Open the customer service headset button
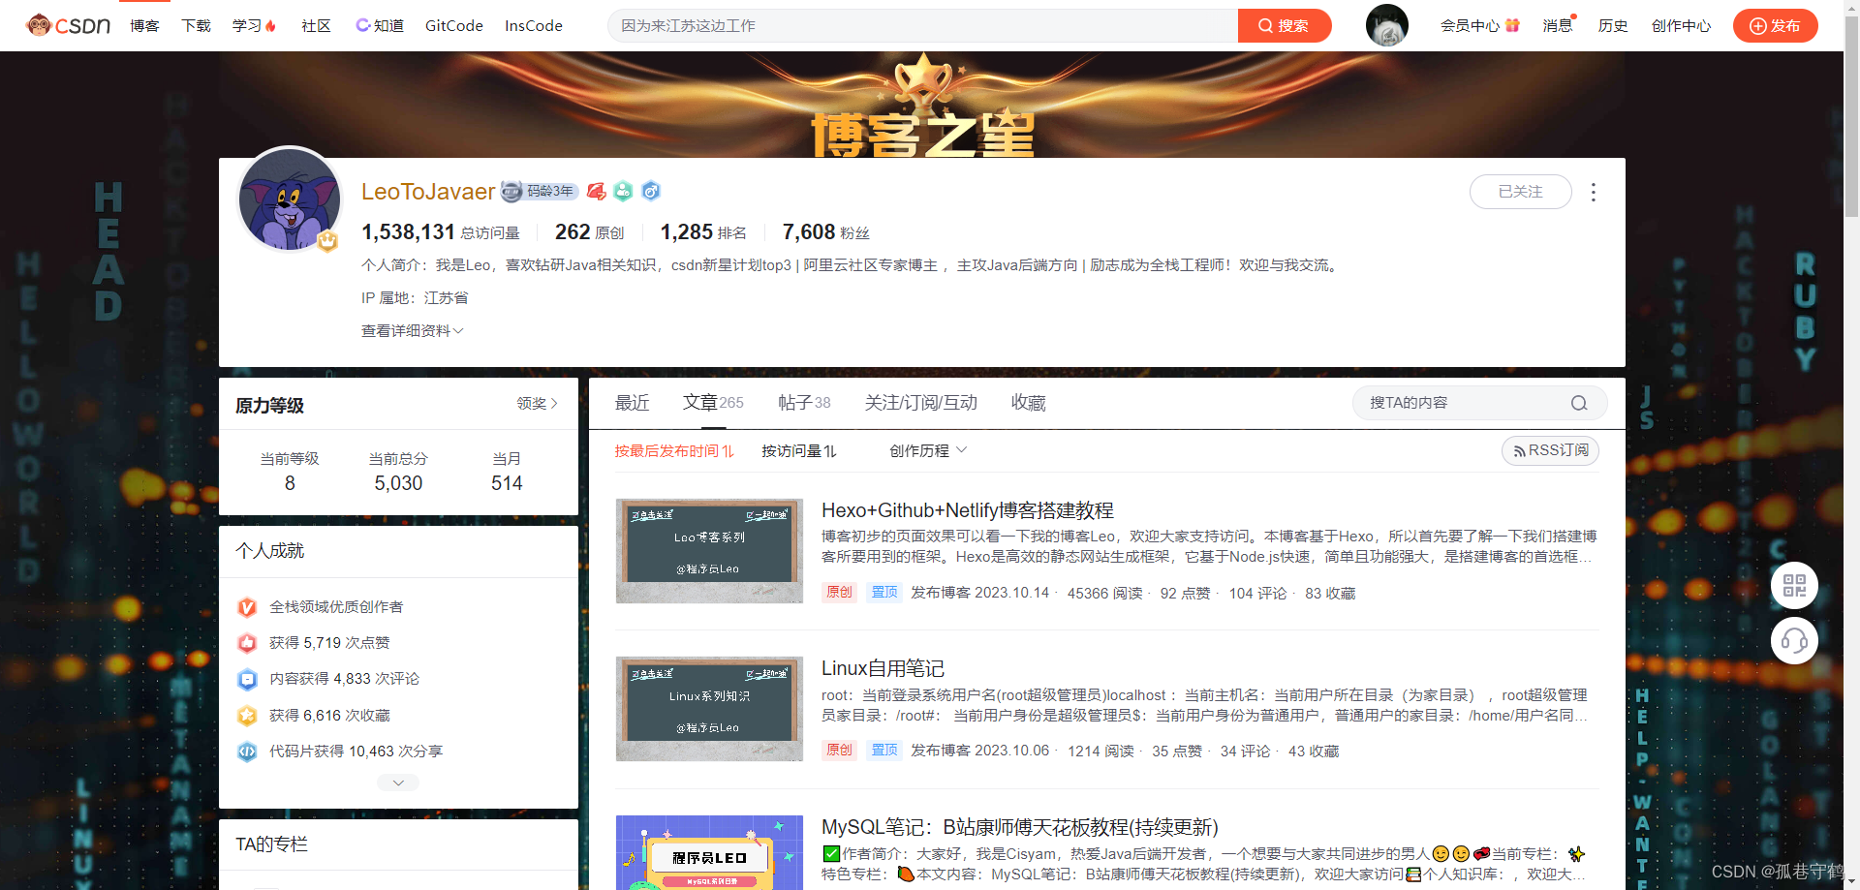1860x890 pixels. tap(1794, 641)
